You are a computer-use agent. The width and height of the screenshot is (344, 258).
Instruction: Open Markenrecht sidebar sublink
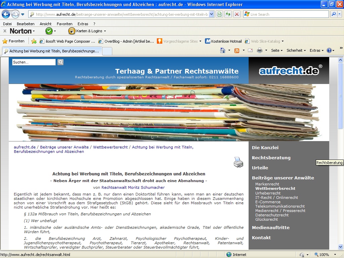tap(267, 184)
